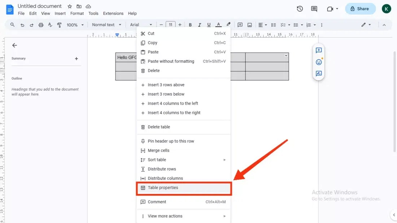Open the text highlight color picker
Viewport: 397px width, 223px height.
228,25
